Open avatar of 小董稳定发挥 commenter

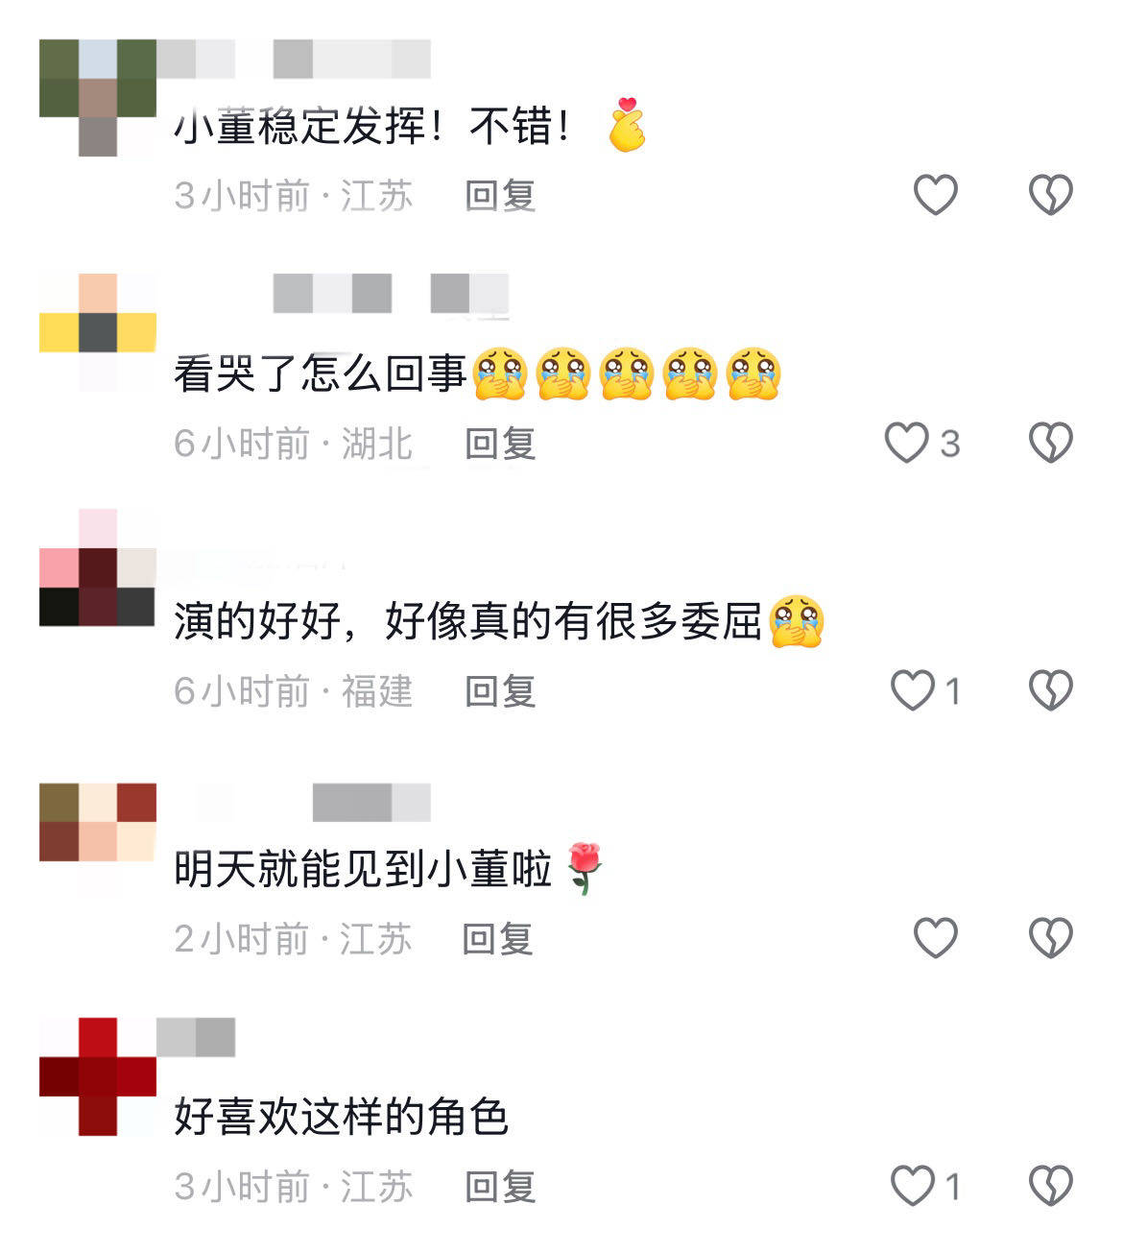(x=98, y=98)
